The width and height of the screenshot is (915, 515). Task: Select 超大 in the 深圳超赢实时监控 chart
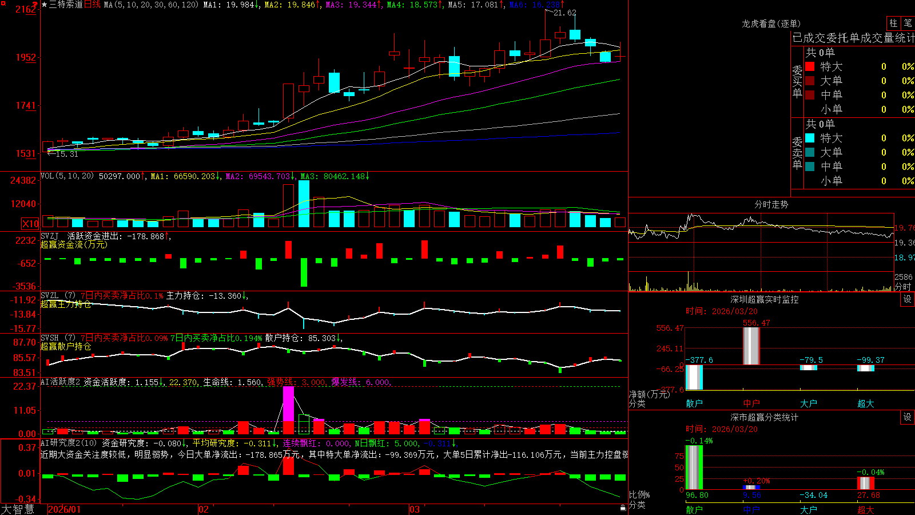click(866, 403)
